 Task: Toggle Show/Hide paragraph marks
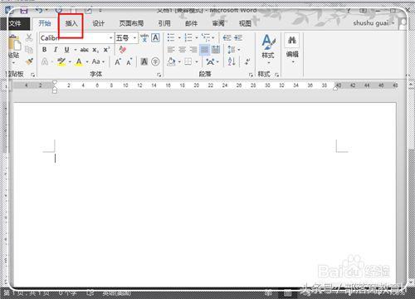(247, 61)
